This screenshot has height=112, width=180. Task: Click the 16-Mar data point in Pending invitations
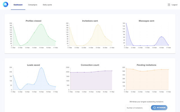tap(161, 69)
